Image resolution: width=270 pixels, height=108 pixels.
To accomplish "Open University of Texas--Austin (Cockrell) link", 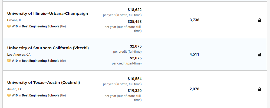I will click(44, 82).
